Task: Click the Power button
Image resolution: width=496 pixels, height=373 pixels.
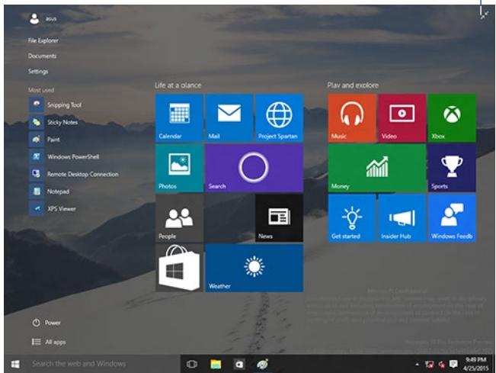Action: click(46, 323)
